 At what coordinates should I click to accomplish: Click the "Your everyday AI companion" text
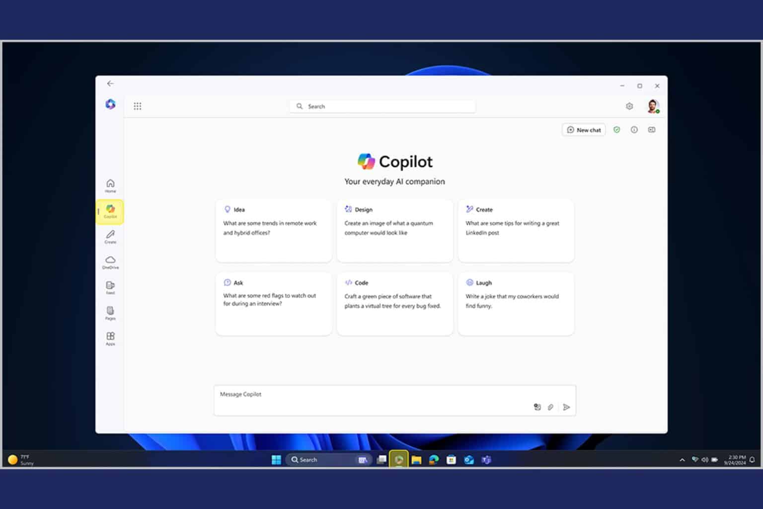point(395,181)
